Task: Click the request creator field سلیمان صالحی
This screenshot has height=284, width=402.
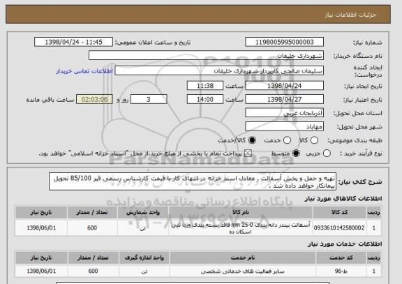Action: (219, 70)
